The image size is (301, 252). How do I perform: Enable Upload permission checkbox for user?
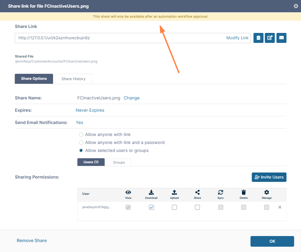coord(174,207)
